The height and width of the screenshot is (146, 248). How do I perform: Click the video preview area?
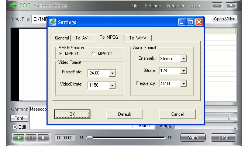click(29, 65)
